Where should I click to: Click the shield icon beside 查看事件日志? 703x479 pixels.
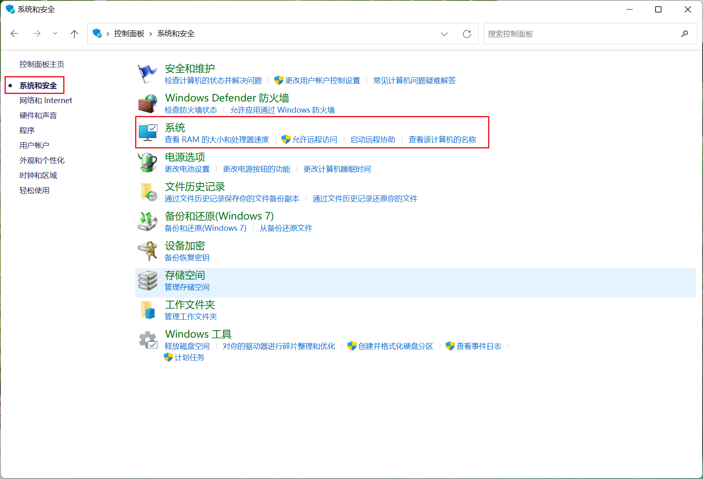pos(450,346)
